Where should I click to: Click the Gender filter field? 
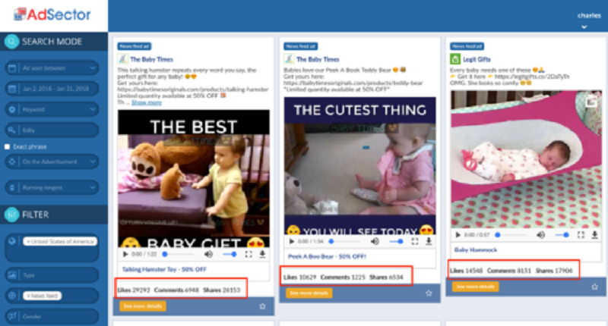tap(52, 316)
